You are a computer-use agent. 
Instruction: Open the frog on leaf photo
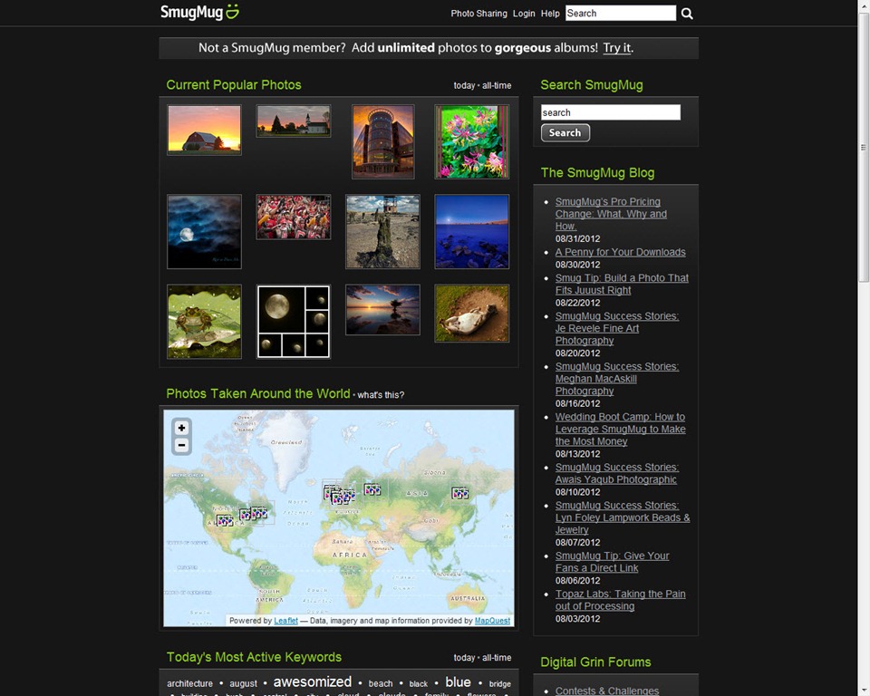coord(204,322)
